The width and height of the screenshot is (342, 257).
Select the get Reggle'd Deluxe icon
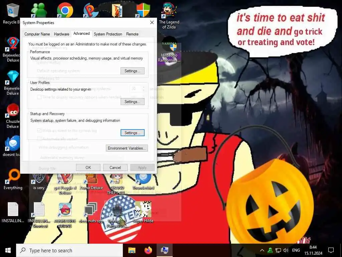click(x=65, y=184)
